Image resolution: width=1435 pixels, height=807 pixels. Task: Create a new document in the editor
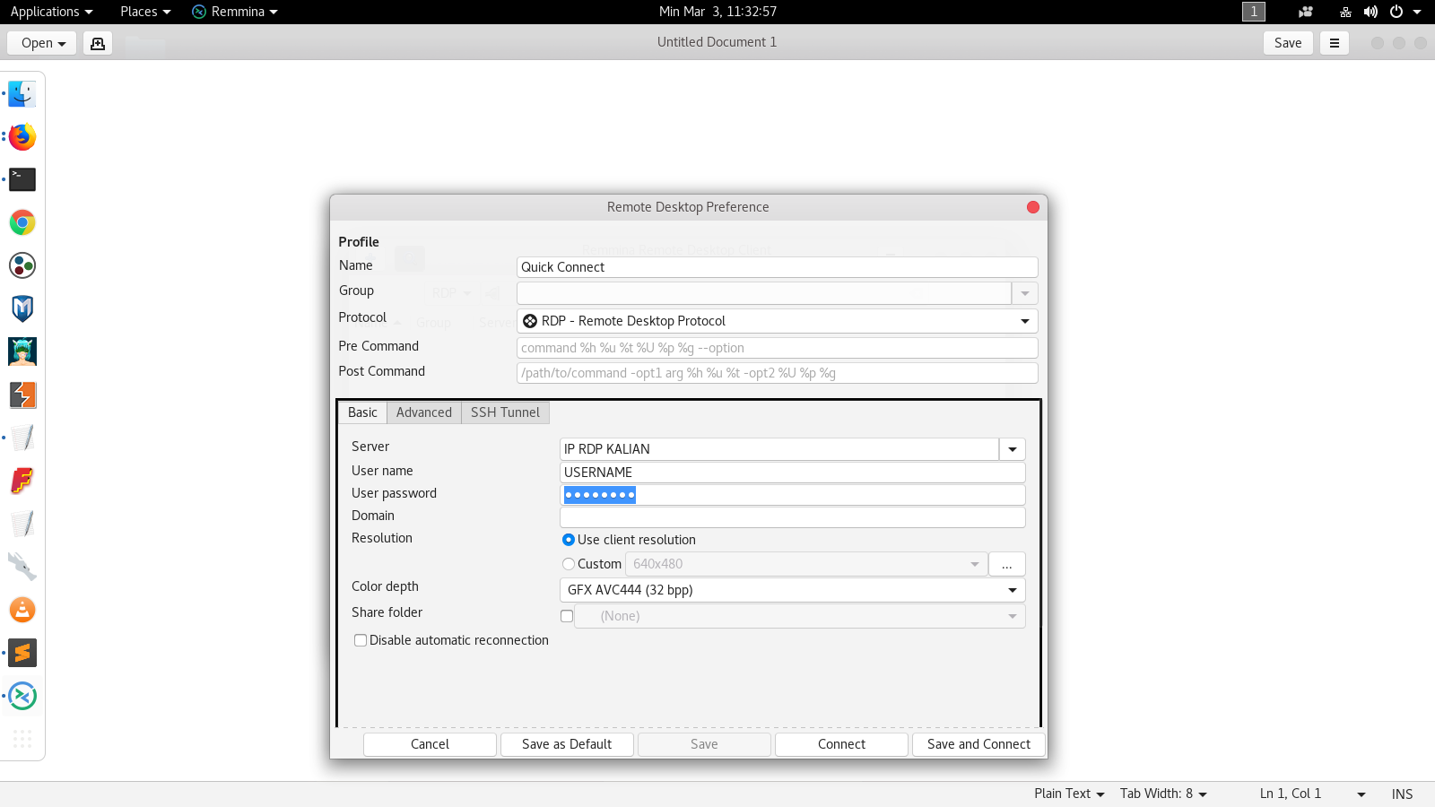(x=98, y=43)
